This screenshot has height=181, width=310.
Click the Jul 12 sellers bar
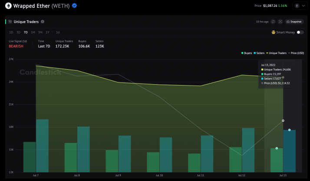coord(248,150)
